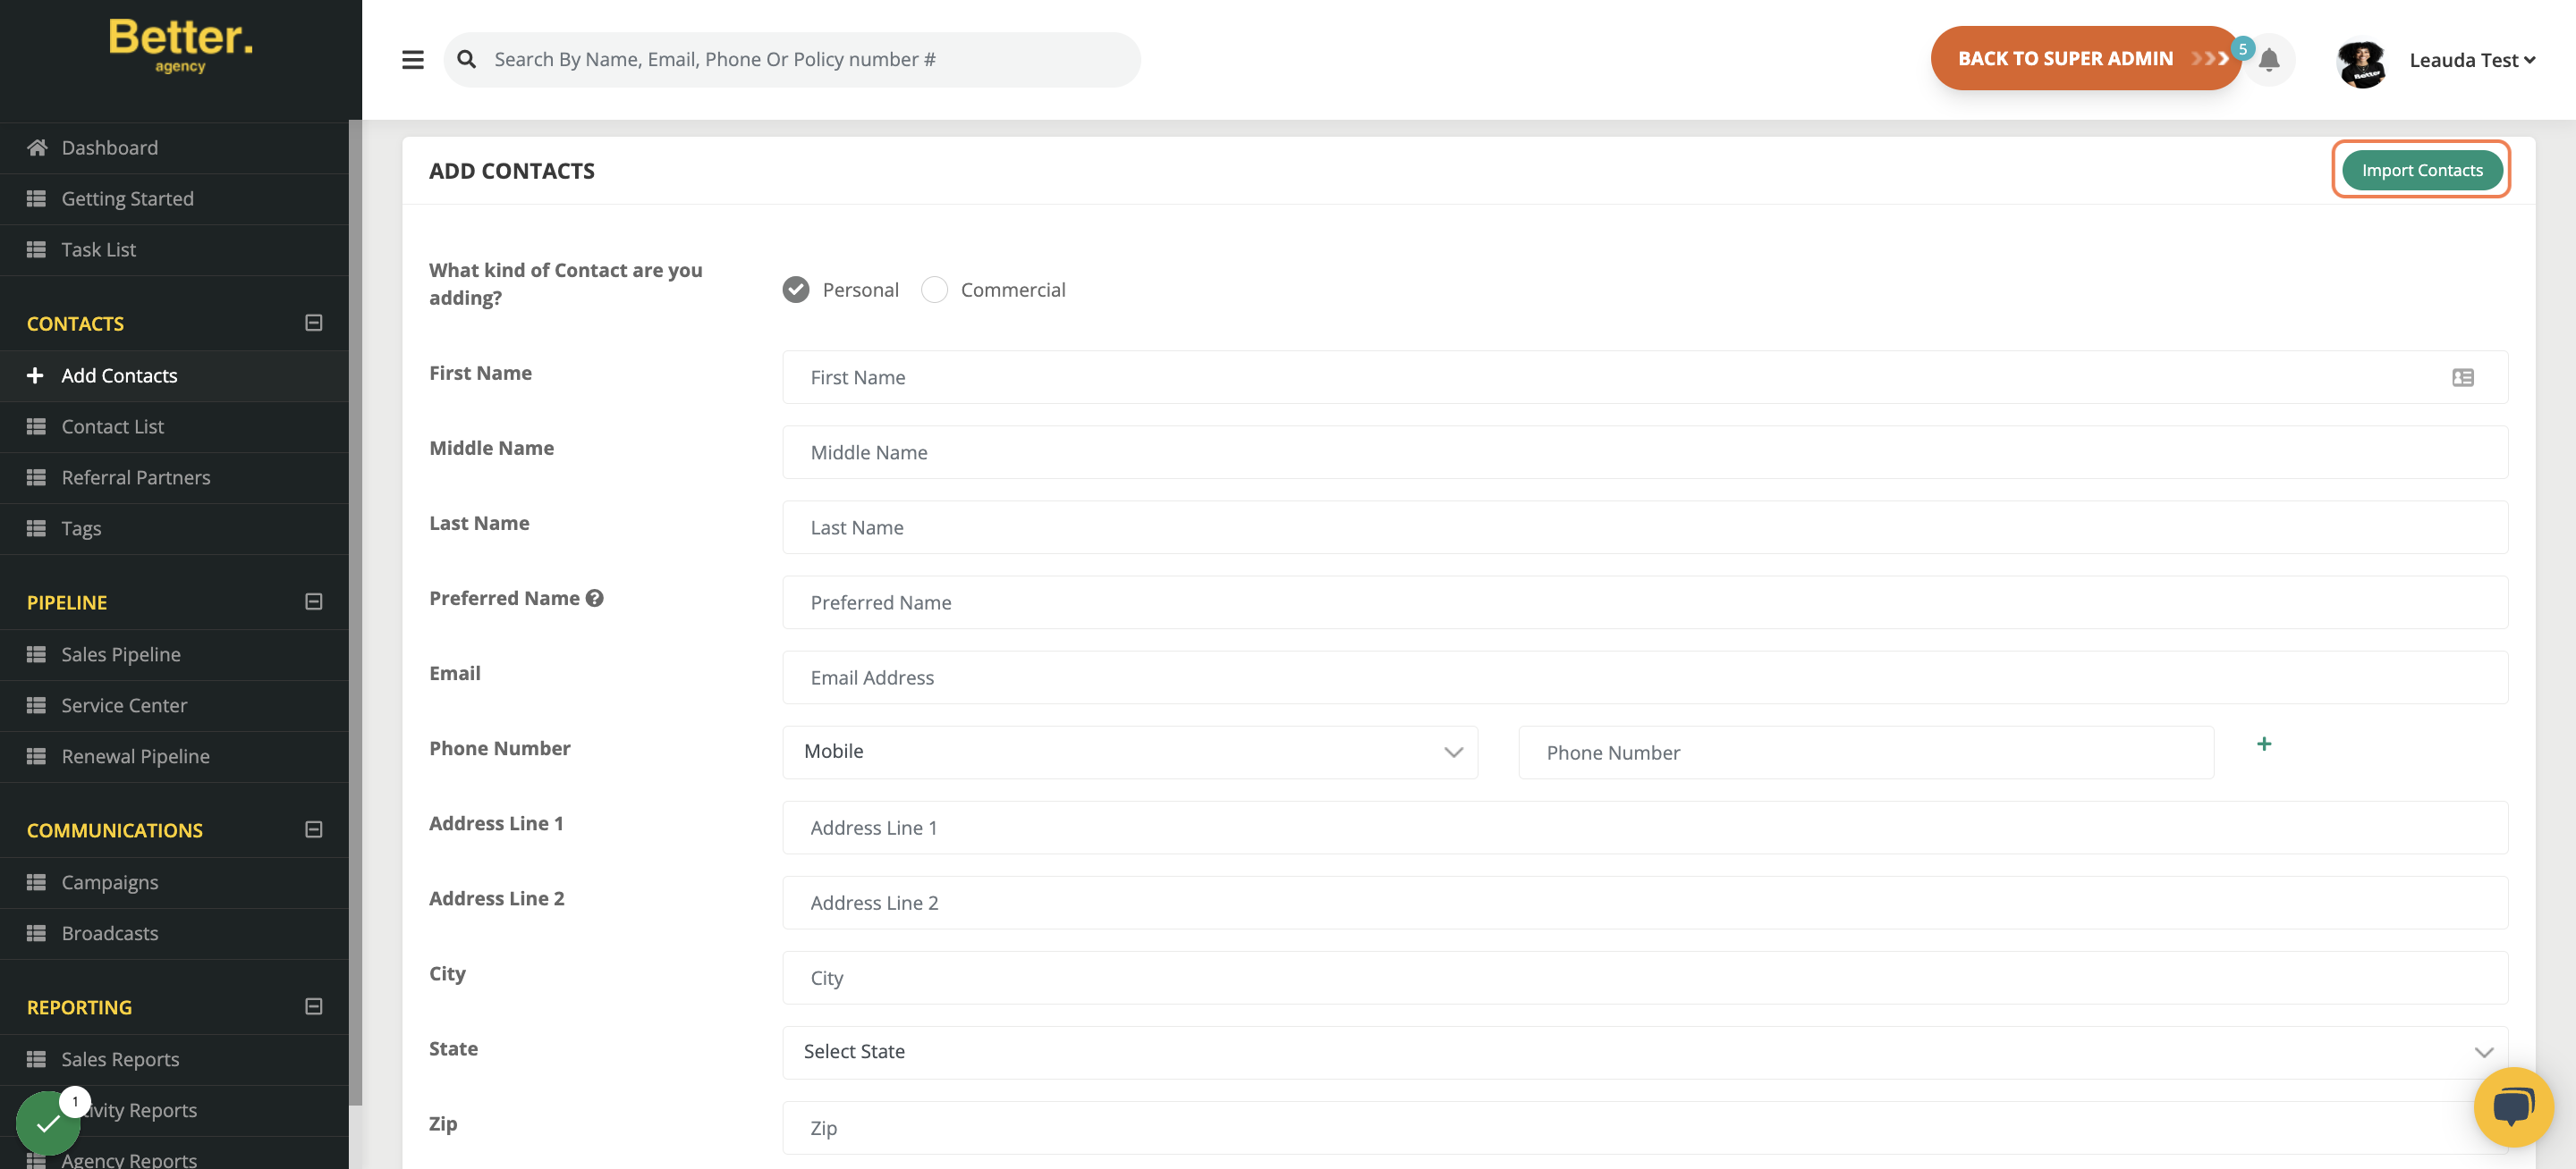Click the Task List sidebar icon
Screen dimensions: 2576x1169
coord(35,249)
